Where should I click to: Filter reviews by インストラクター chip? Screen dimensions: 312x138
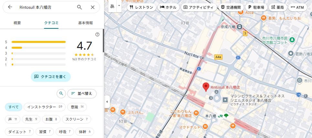click(45, 107)
